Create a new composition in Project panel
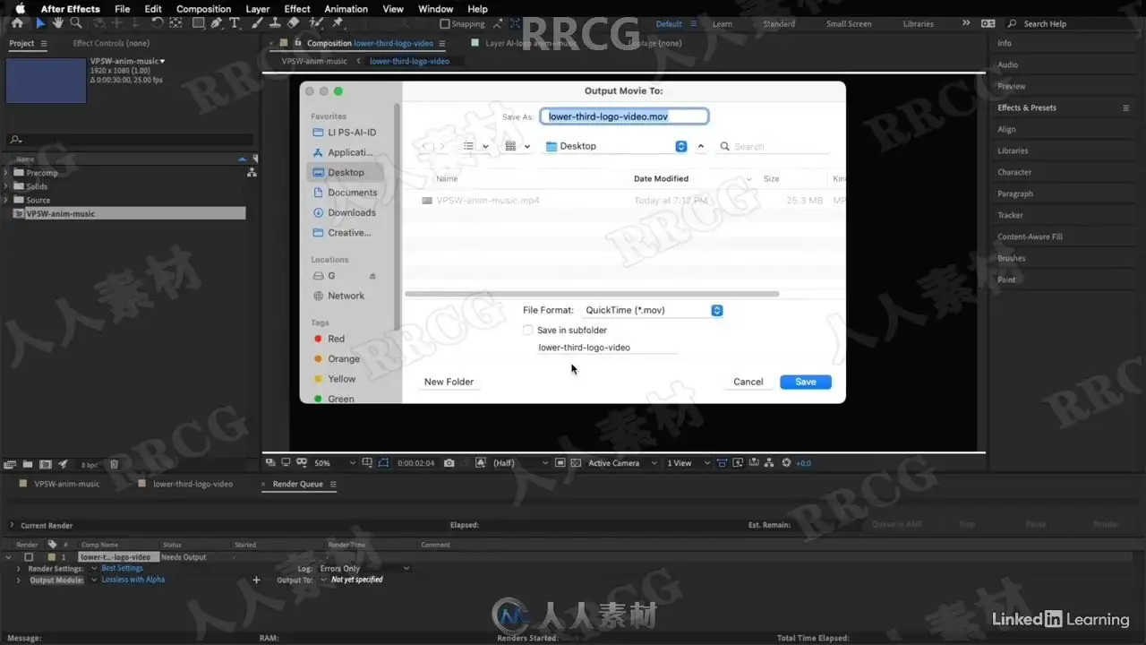The width and height of the screenshot is (1146, 645). 45,464
